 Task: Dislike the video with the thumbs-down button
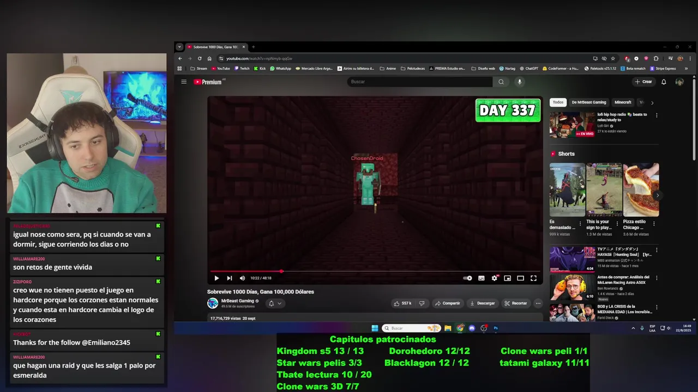422,303
